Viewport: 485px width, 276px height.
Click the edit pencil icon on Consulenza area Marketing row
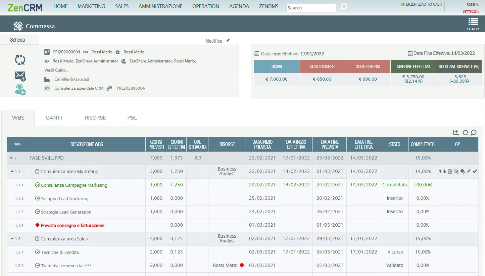pyautogui.click(x=469, y=171)
